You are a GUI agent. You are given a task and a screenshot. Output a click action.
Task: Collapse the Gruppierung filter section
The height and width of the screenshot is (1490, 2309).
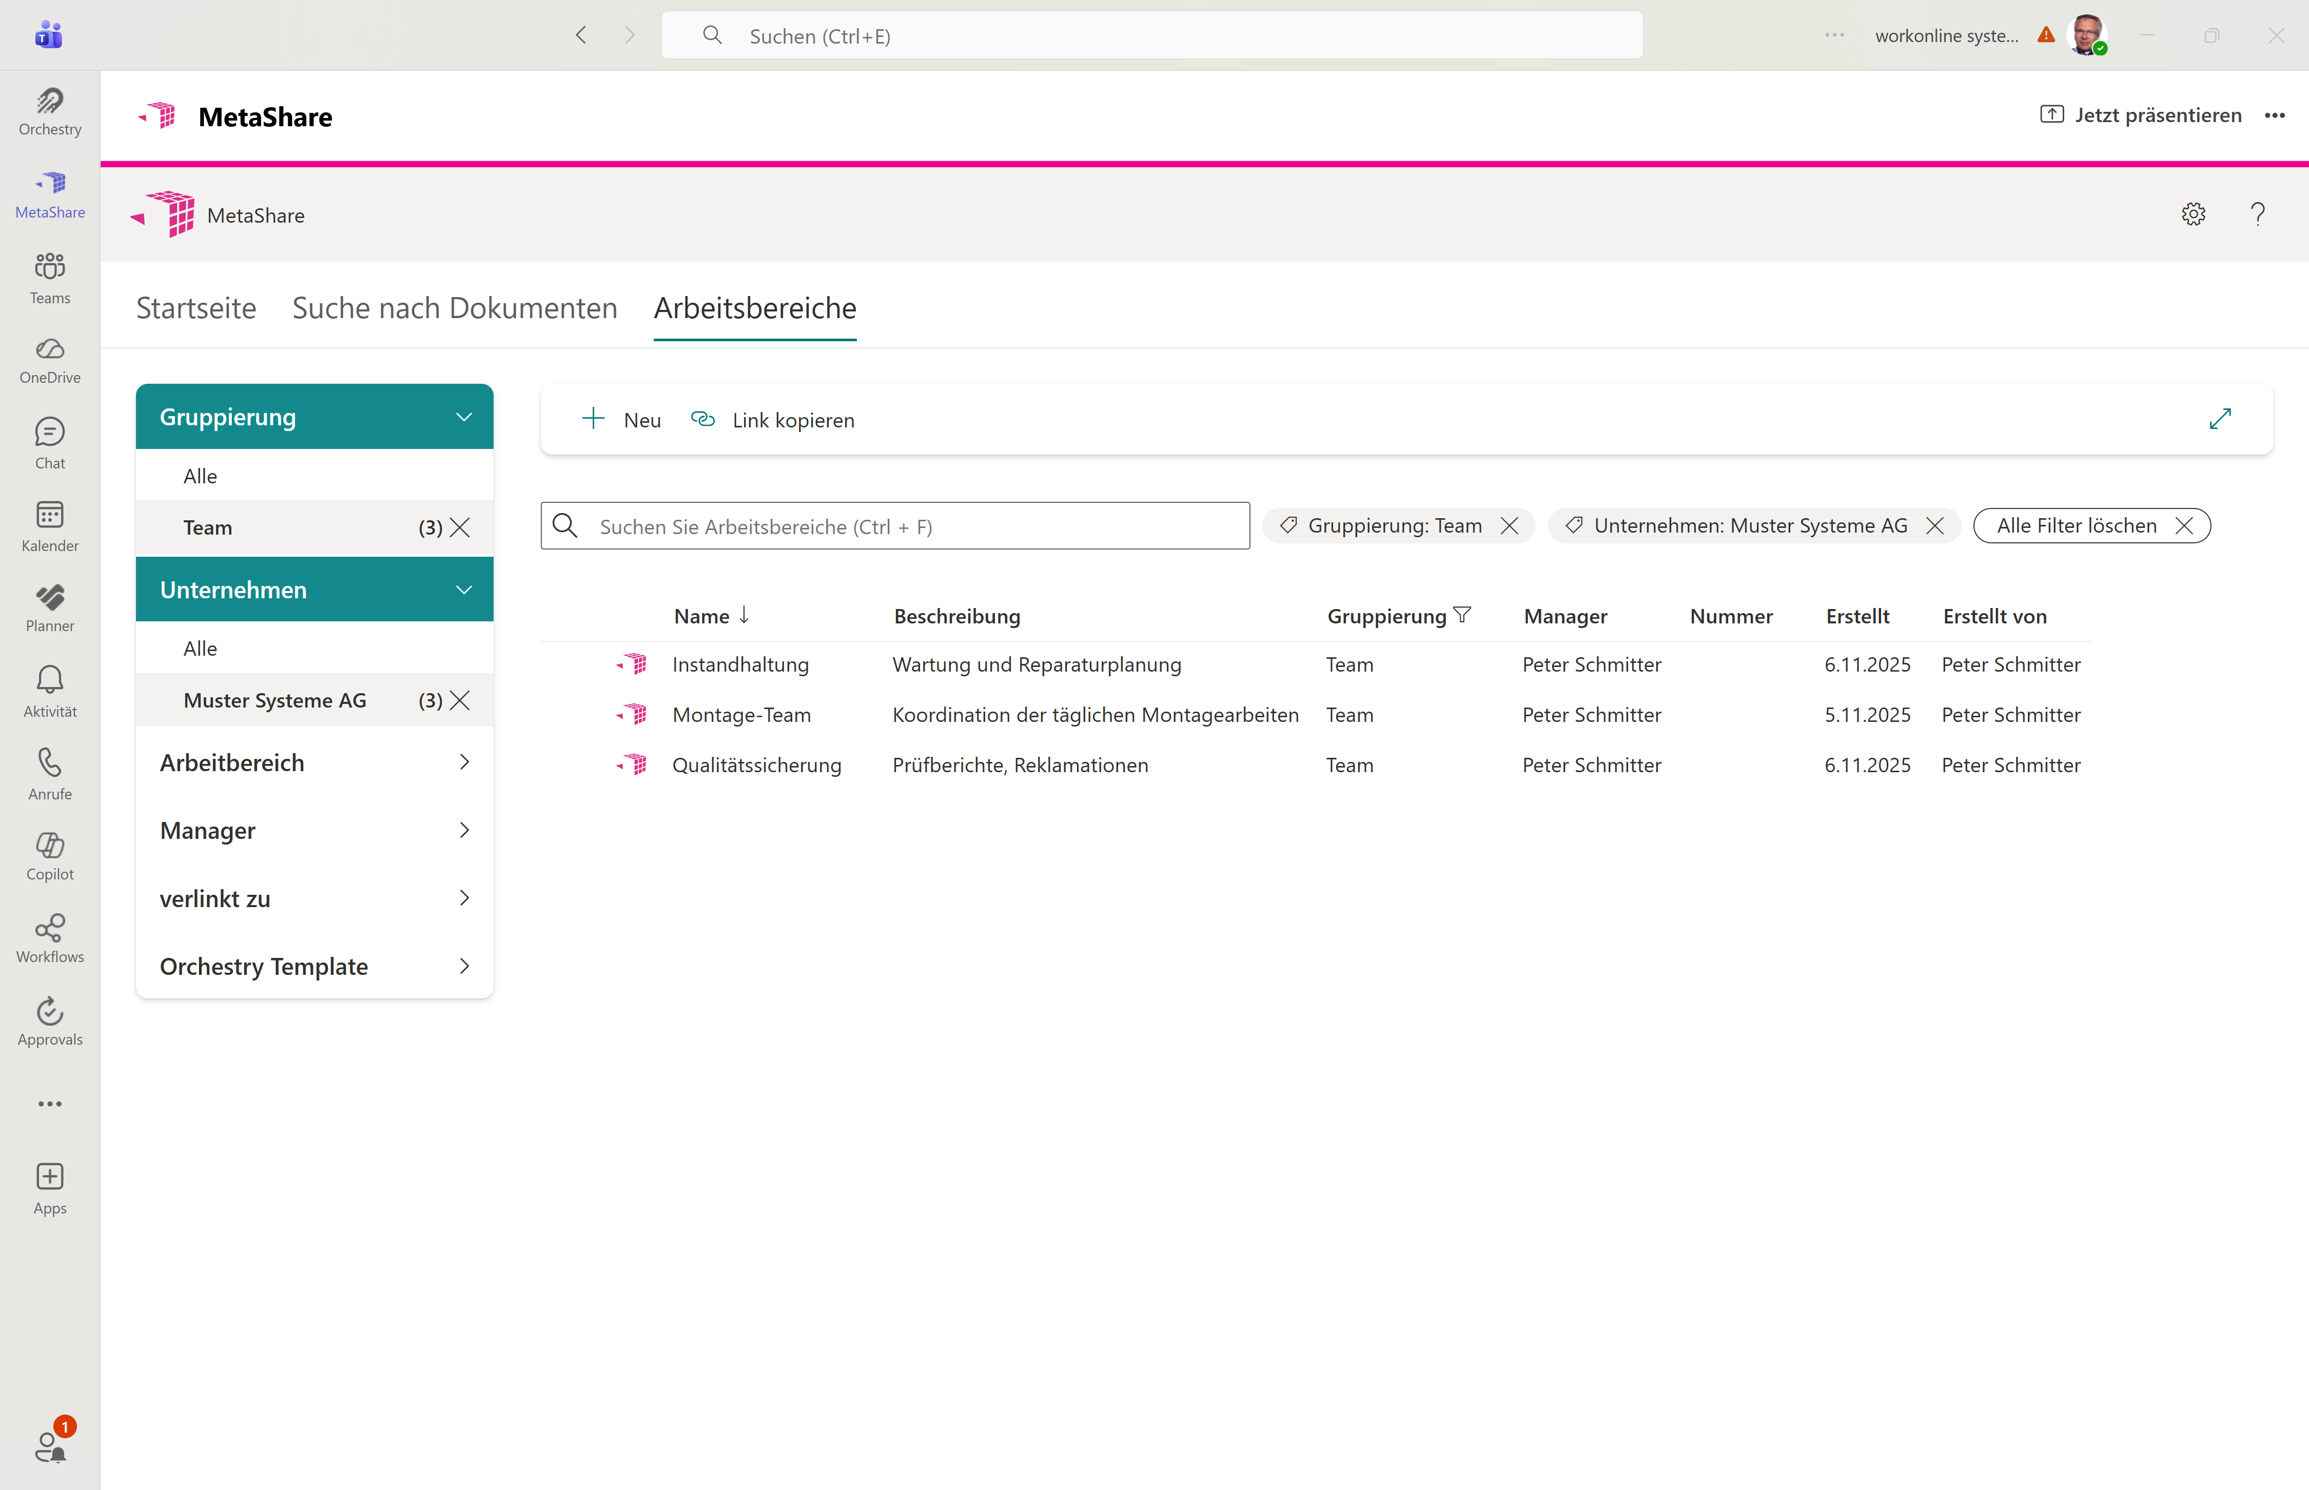463,417
